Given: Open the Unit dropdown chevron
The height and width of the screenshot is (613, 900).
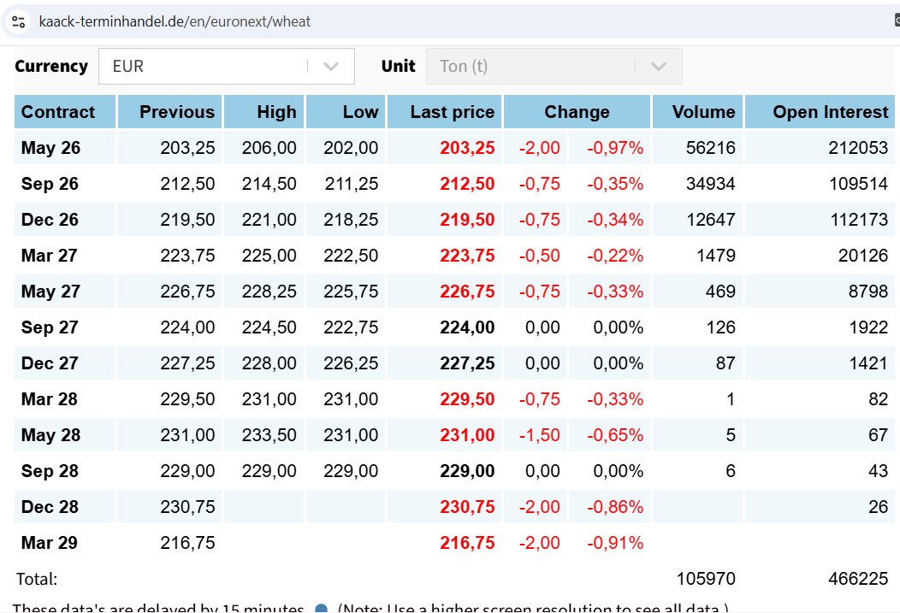Looking at the screenshot, I should coord(659,67).
